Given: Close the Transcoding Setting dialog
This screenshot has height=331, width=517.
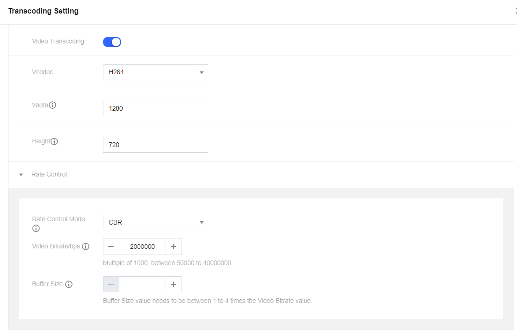Looking at the screenshot, I should pos(516,11).
